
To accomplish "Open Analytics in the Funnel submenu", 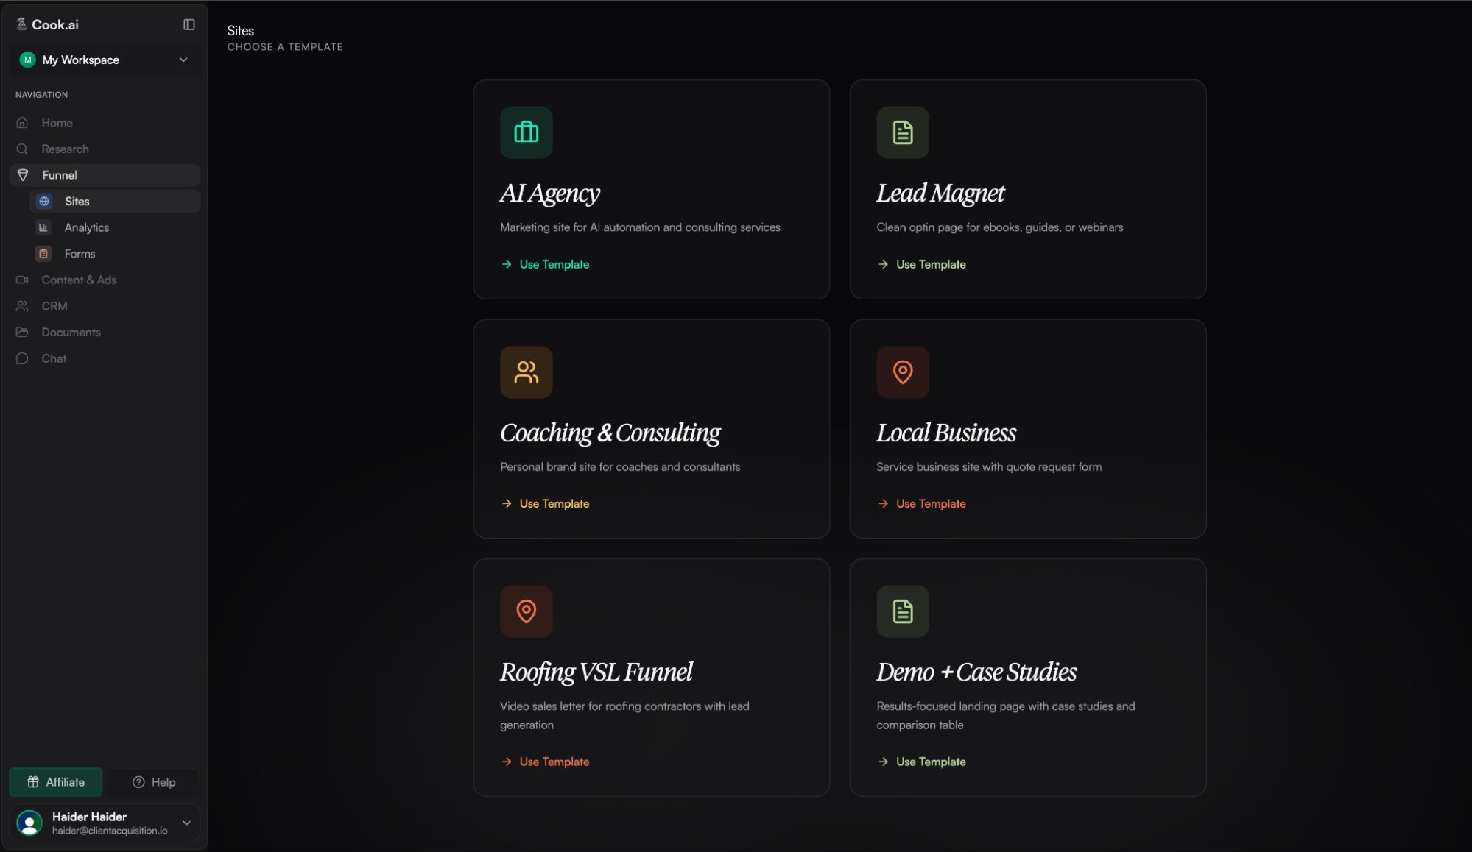I will pyautogui.click(x=86, y=227).
